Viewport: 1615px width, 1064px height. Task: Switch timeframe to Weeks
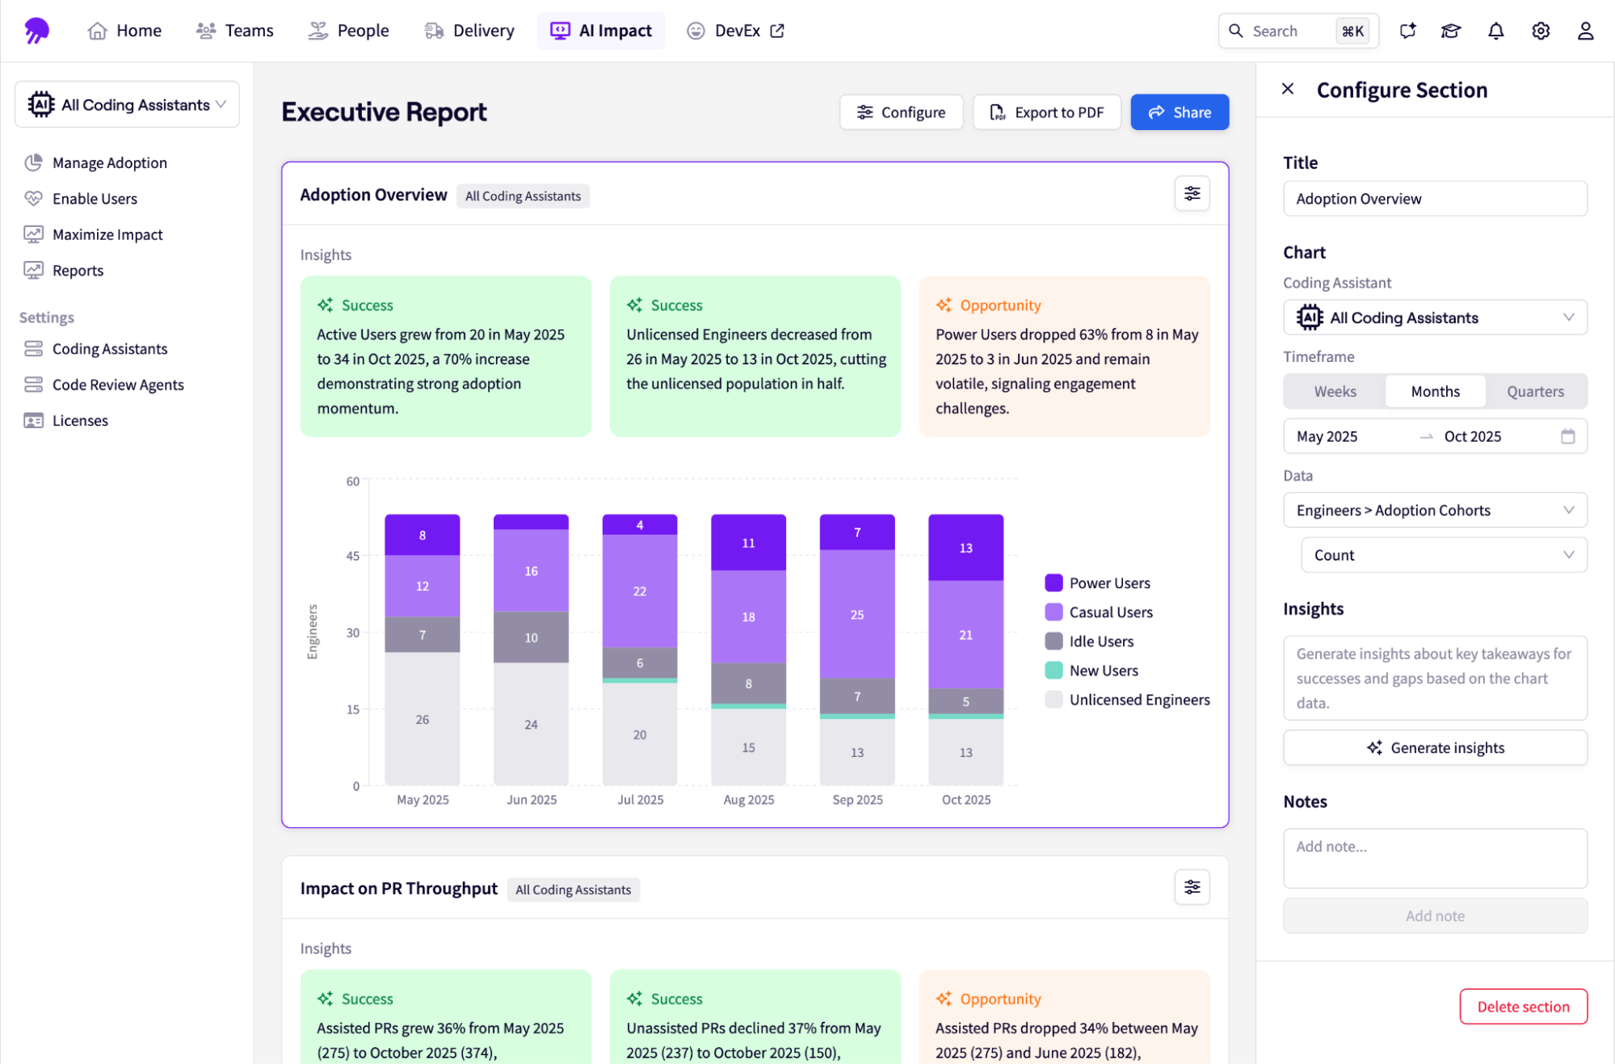pyautogui.click(x=1334, y=391)
